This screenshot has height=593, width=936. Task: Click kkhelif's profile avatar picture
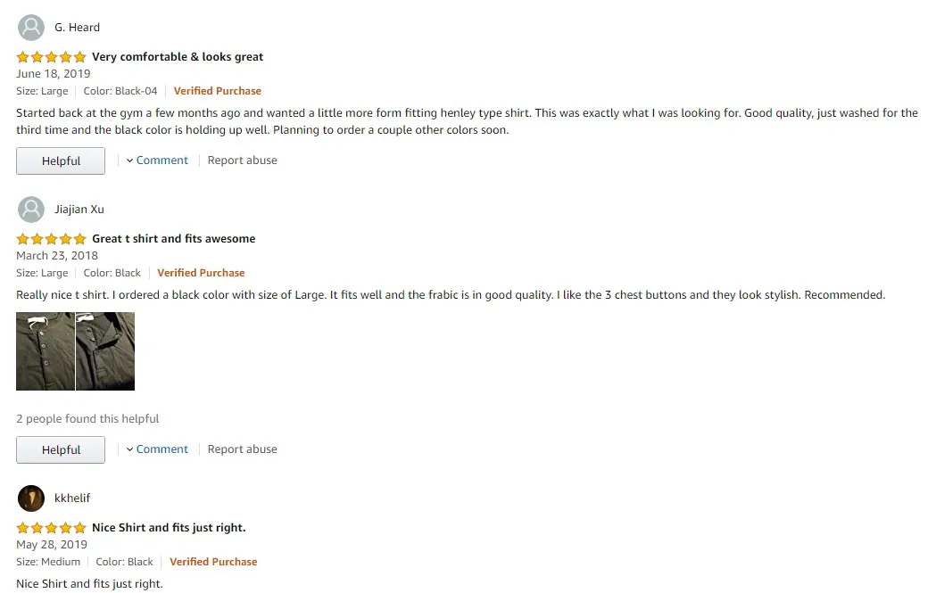[x=31, y=498]
